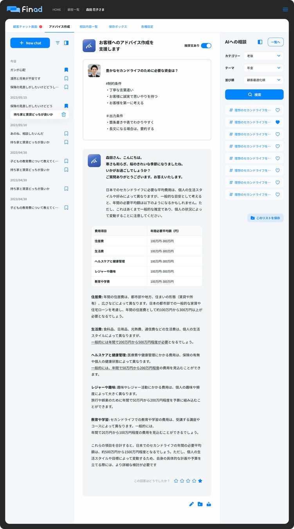The width and height of the screenshot is (294, 529).
Task: Switch to the 顧客チャット画面 tab
Action: click(x=25, y=27)
